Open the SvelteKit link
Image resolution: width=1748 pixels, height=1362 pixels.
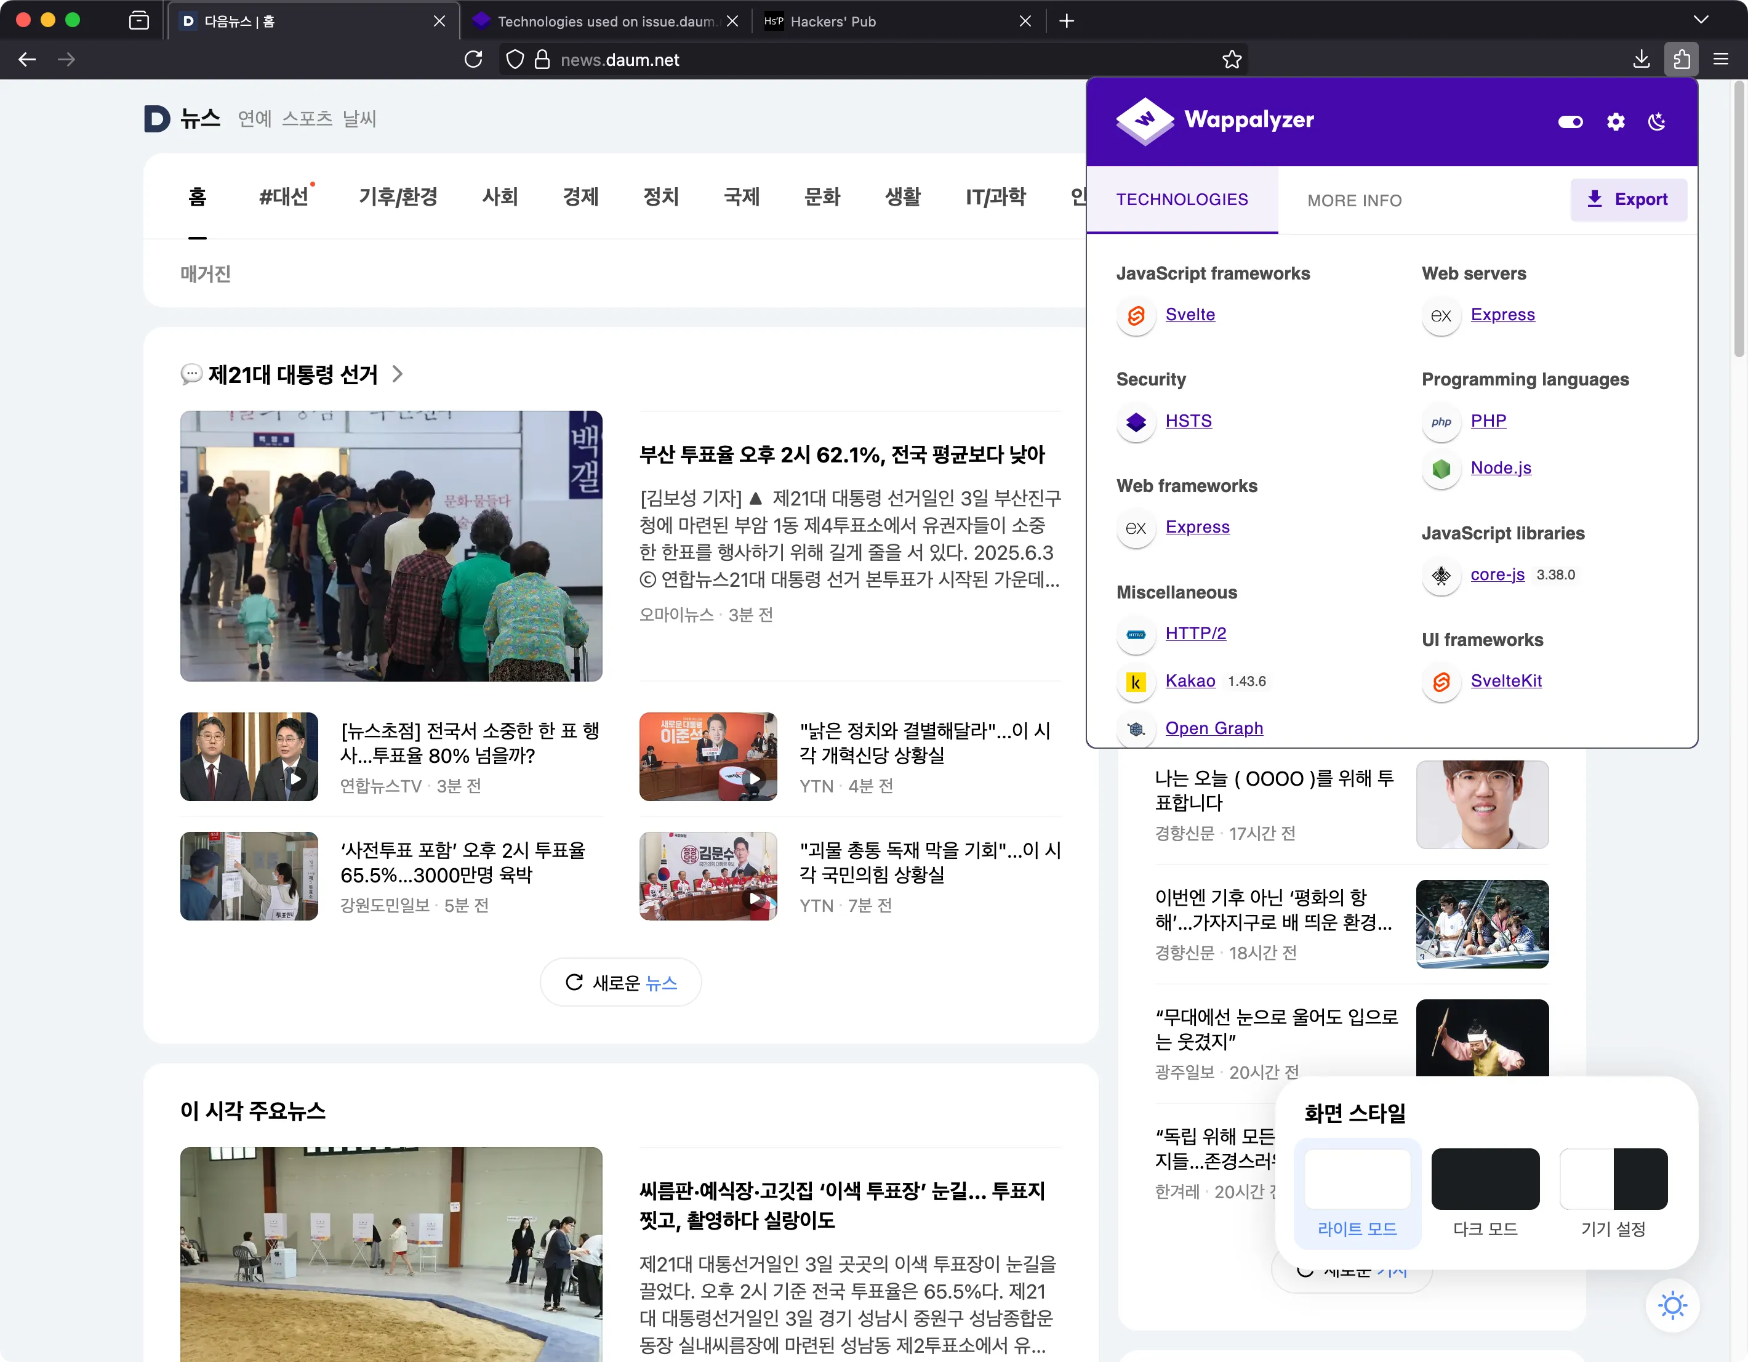1505,682
